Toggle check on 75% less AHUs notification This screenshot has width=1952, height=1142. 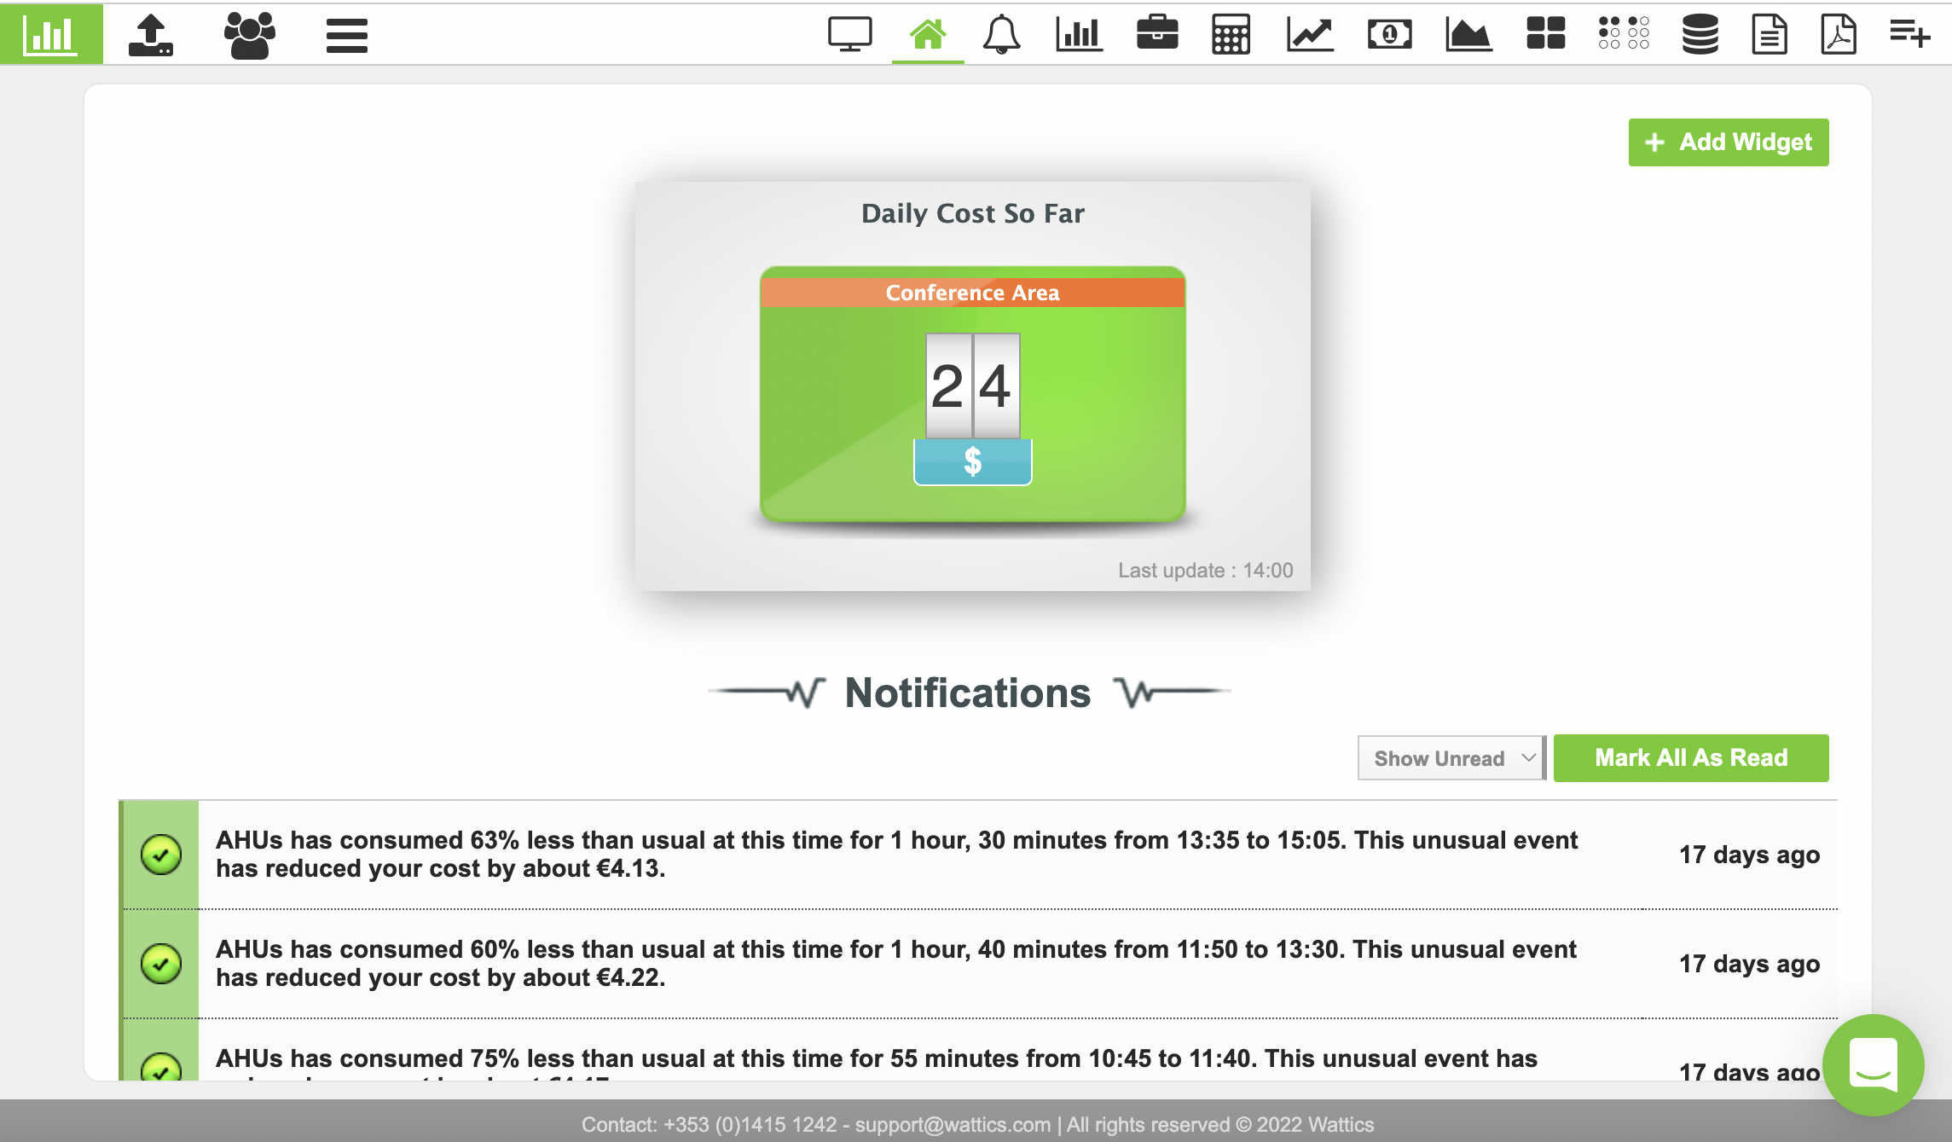[161, 1068]
